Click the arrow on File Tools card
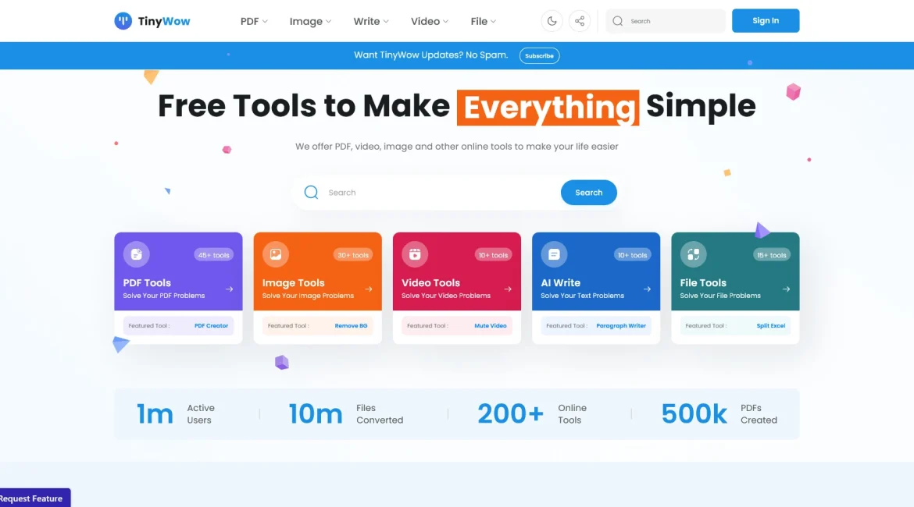 787,289
